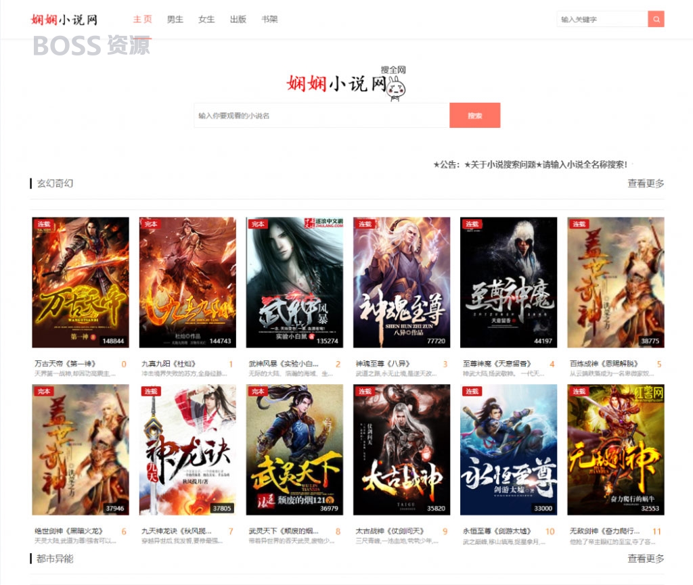Click title link 永恒至尊《剑游太墟》

pos(497,531)
